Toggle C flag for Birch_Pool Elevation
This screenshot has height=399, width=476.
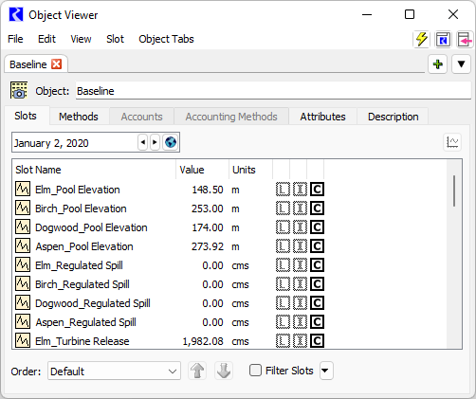pos(317,209)
